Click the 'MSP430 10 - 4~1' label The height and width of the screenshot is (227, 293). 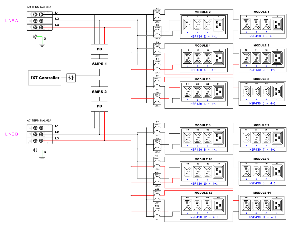[x=204, y=183]
